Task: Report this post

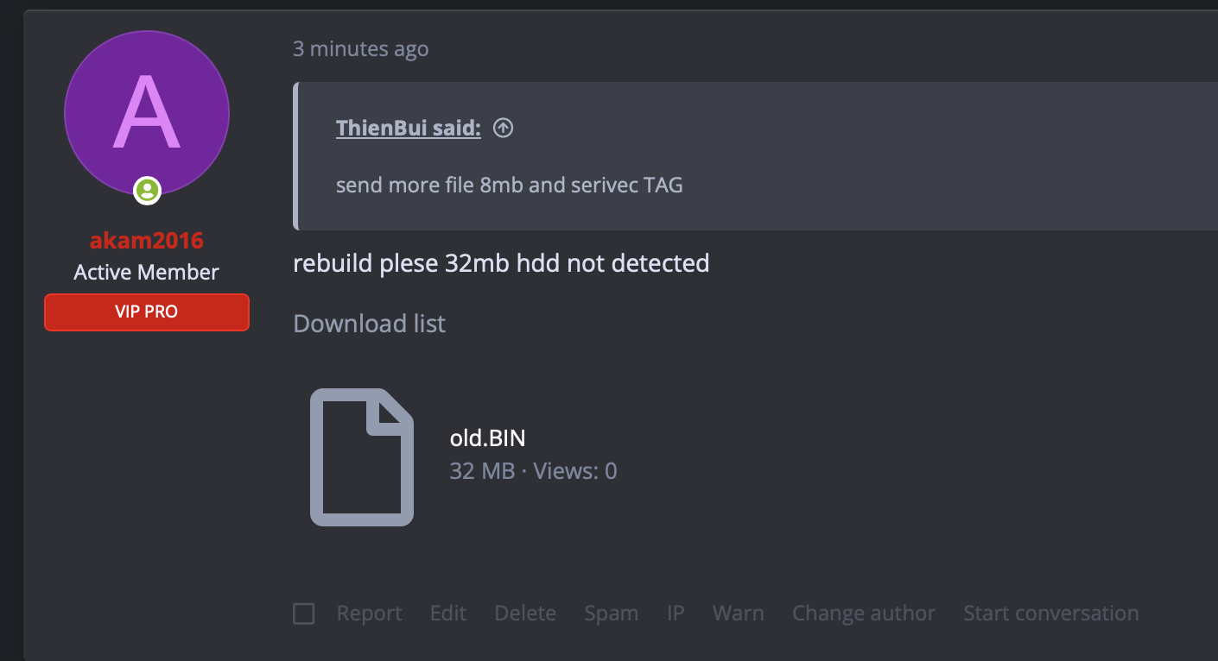Action: tap(369, 614)
